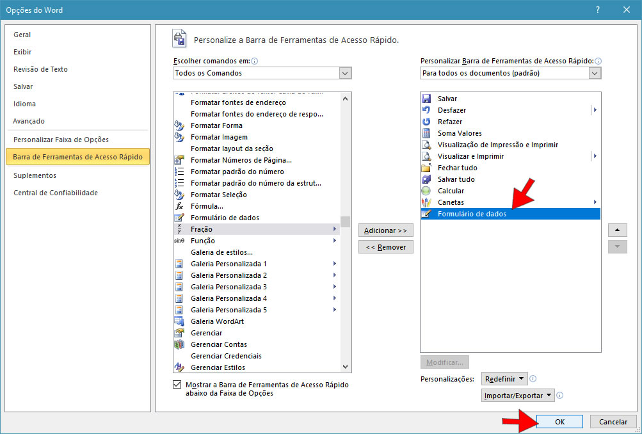The width and height of the screenshot is (642, 434).
Task: Toggle Mostrar a Barra de Ferramentas abaixo da Faixa checkbox
Action: [177, 385]
